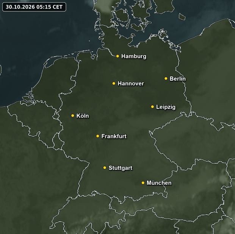Click the Stuttgart city marker dot
Viewport: 235px width, 234px height.
[105, 168]
